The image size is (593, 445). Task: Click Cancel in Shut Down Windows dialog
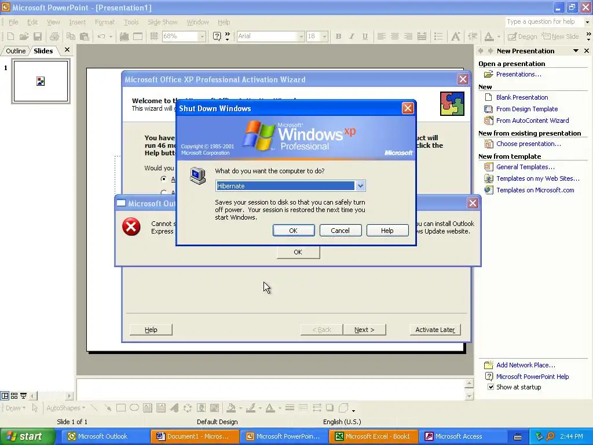point(341,231)
